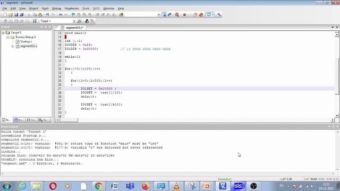Open the Target 1 selector dropdown
The height and width of the screenshot is (191, 340).
[x=74, y=21]
